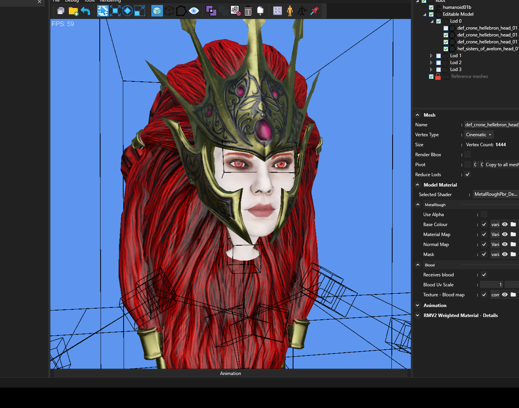Click the circled diamond selection mode icon

127,11
